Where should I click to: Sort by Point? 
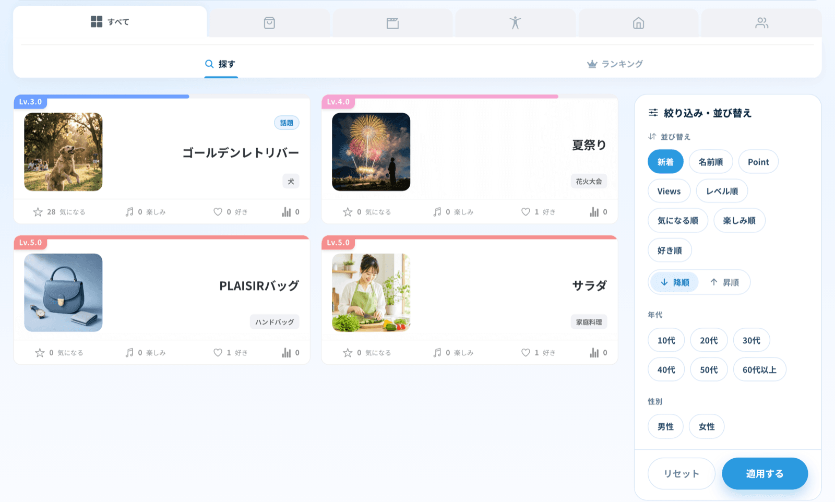[758, 162]
